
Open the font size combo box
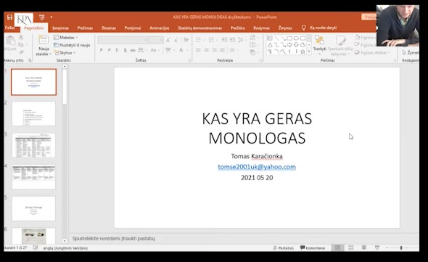coord(156,40)
